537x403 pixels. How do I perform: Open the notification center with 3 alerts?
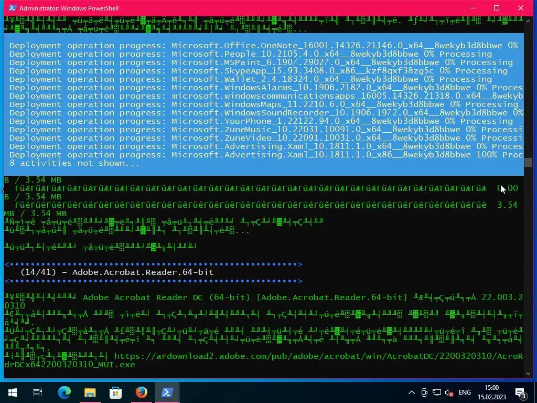(521, 393)
